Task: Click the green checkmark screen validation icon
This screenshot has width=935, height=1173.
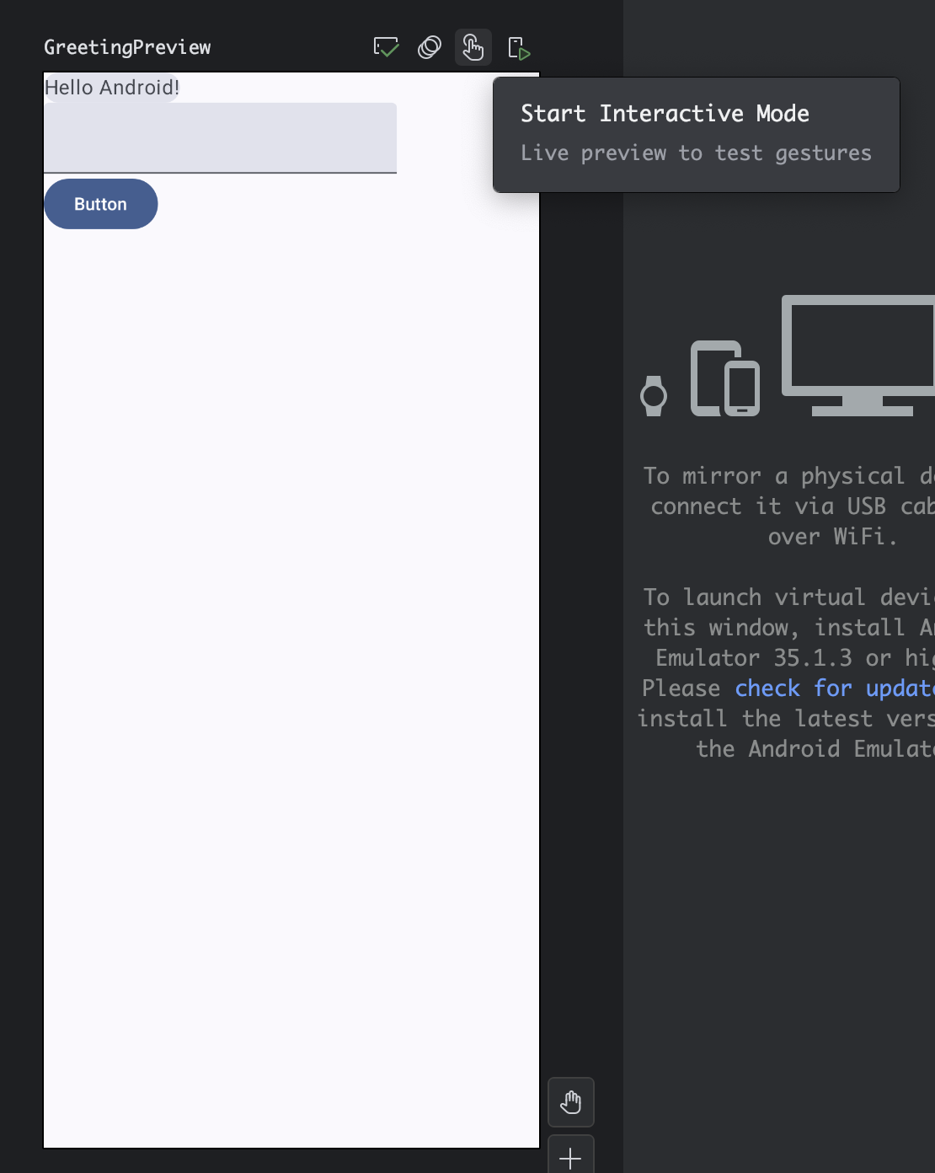Action: tap(385, 47)
